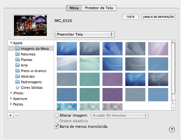
Task: Choose the lilac lines wallpaper, first row
Action: pyautogui.click(x=158, y=49)
